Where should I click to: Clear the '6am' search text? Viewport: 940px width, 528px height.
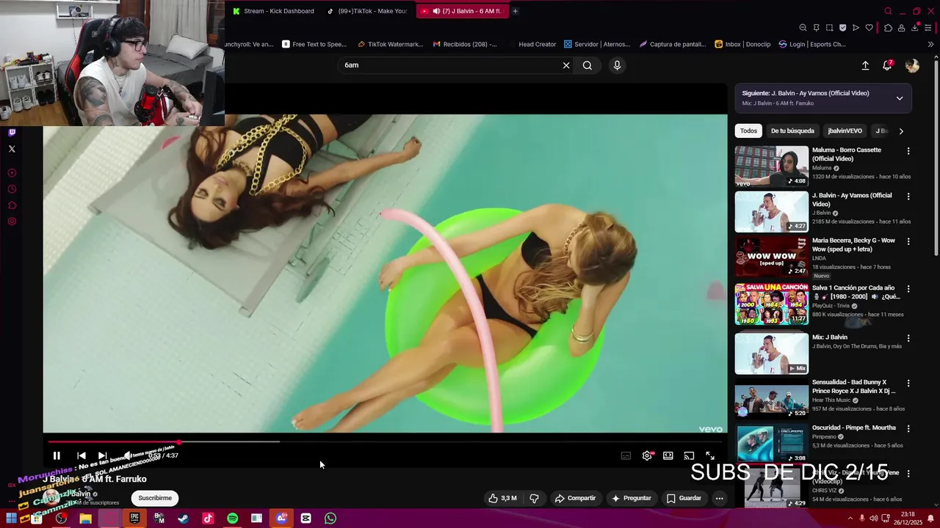pos(566,65)
